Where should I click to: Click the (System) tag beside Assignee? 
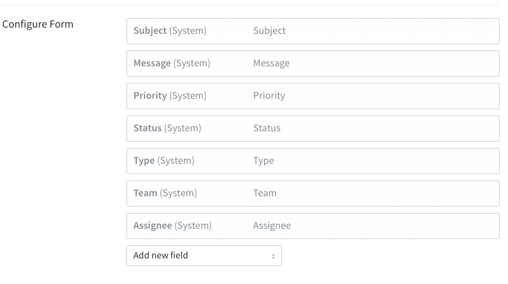[x=193, y=225]
